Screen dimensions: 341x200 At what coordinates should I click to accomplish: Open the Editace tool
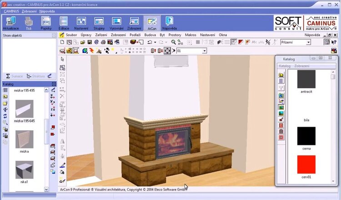click(x=64, y=23)
